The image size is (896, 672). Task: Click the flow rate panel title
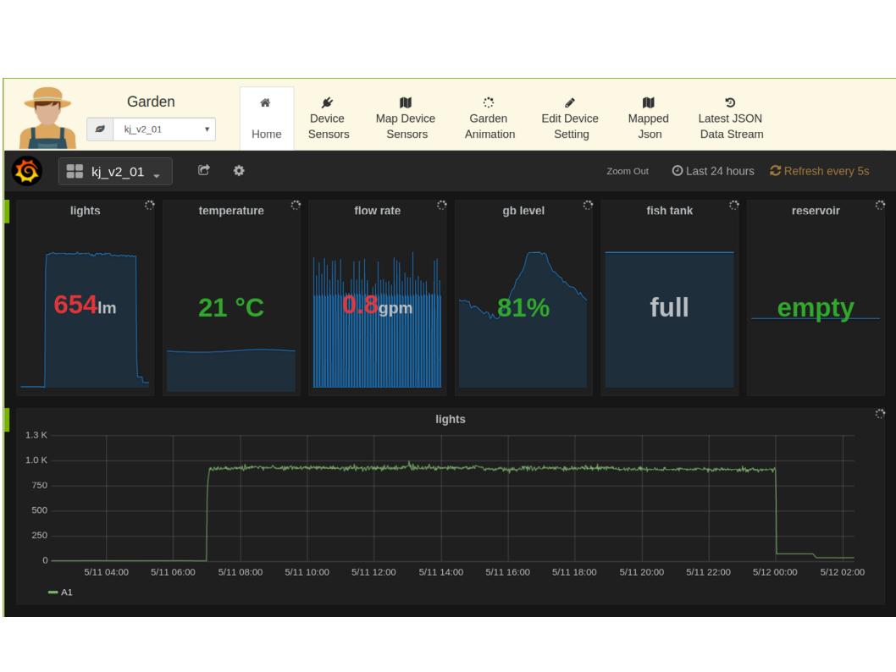(377, 211)
